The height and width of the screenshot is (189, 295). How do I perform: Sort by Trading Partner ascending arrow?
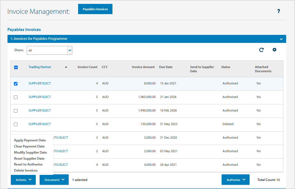(x=66, y=67)
